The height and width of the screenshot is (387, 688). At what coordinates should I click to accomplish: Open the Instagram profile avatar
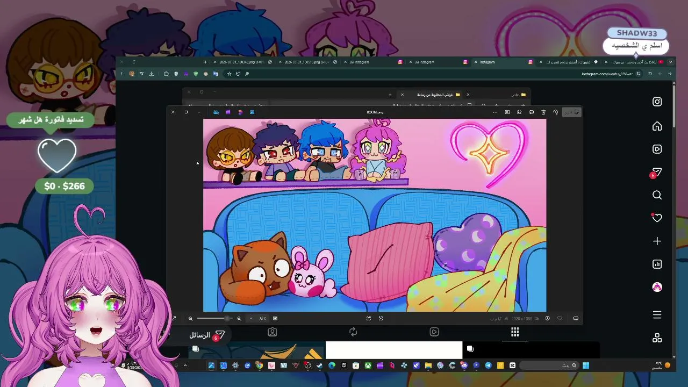click(x=657, y=287)
